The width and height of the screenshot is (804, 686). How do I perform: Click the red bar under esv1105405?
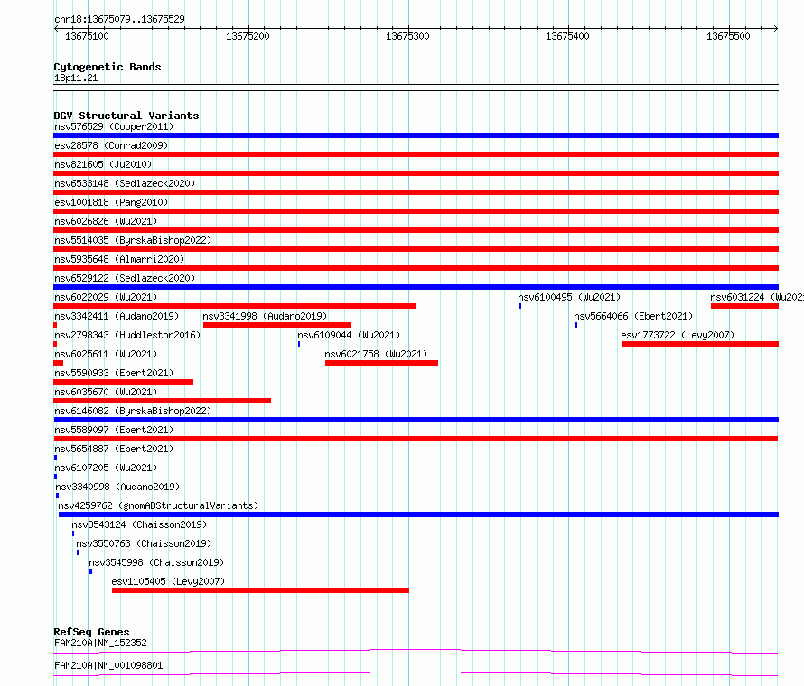coord(260,590)
